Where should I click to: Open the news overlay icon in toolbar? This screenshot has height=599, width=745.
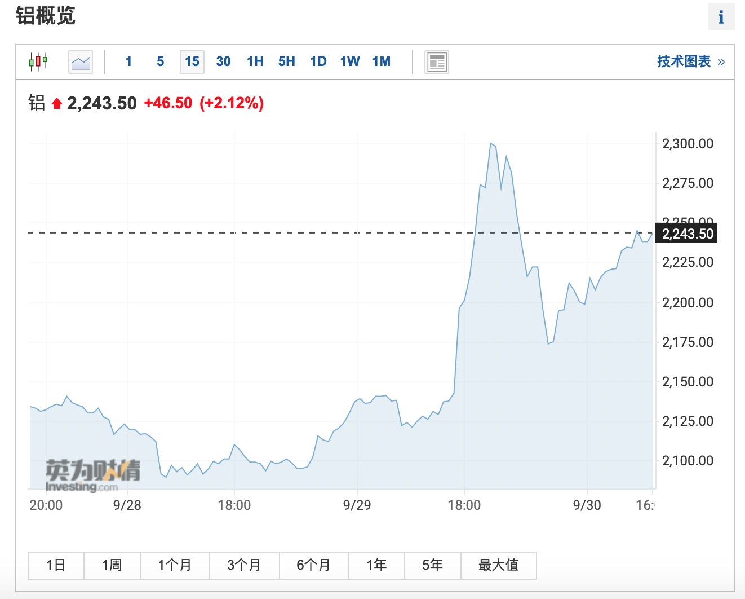click(x=436, y=61)
